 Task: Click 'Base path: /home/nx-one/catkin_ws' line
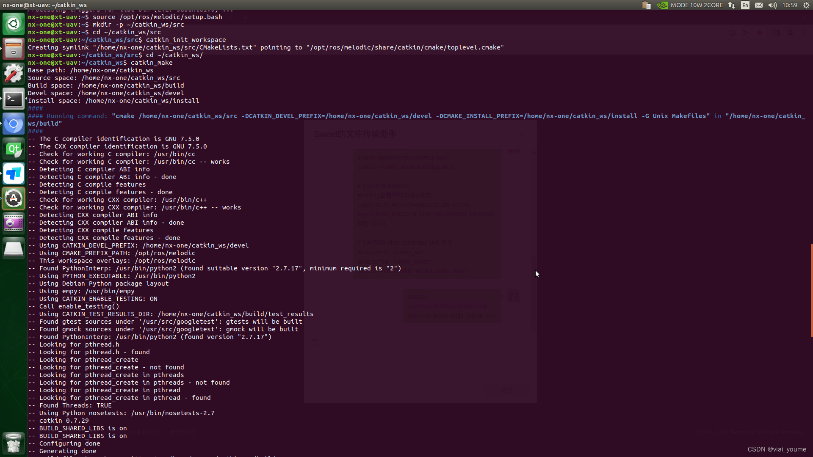point(91,70)
